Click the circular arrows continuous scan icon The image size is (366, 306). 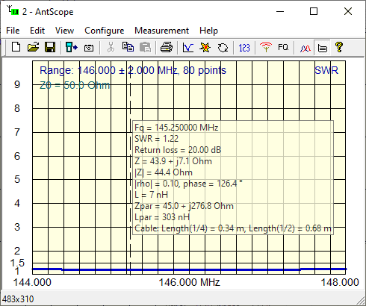tap(223, 48)
